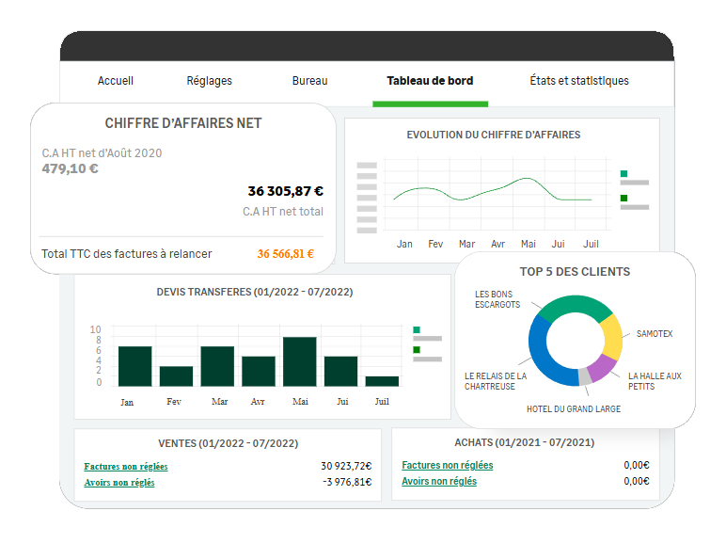Screen dimensions: 726x543
Task: Switch to the Réglages tab
Action: coord(209,81)
